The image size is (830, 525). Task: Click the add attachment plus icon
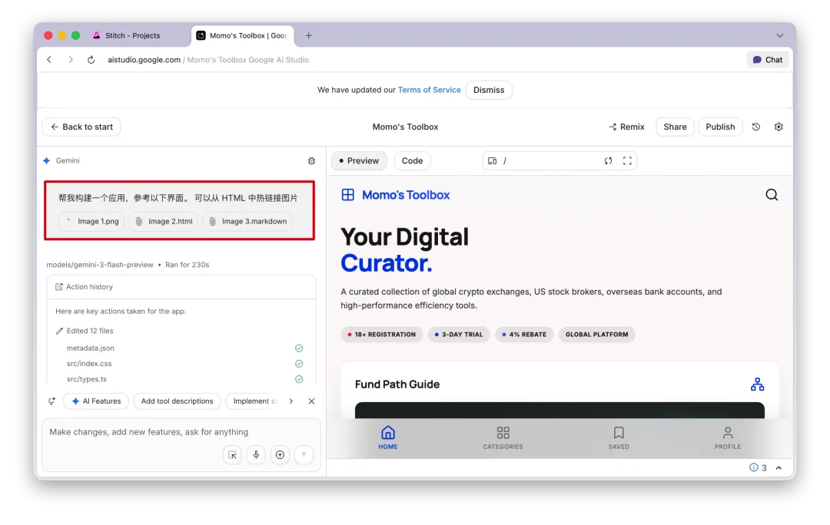tap(280, 454)
